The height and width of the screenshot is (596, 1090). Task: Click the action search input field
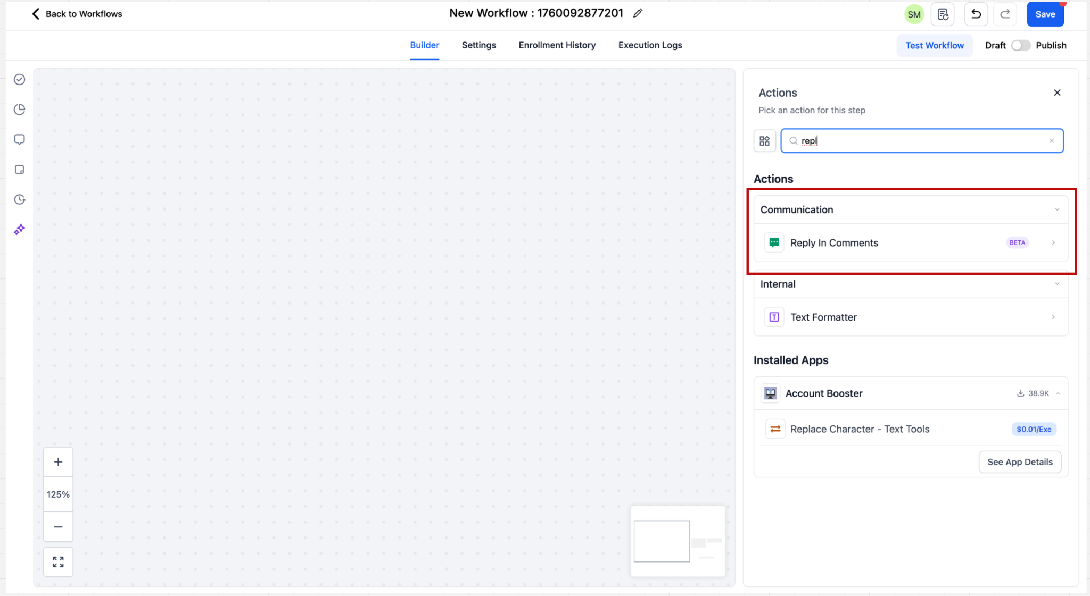pos(921,141)
